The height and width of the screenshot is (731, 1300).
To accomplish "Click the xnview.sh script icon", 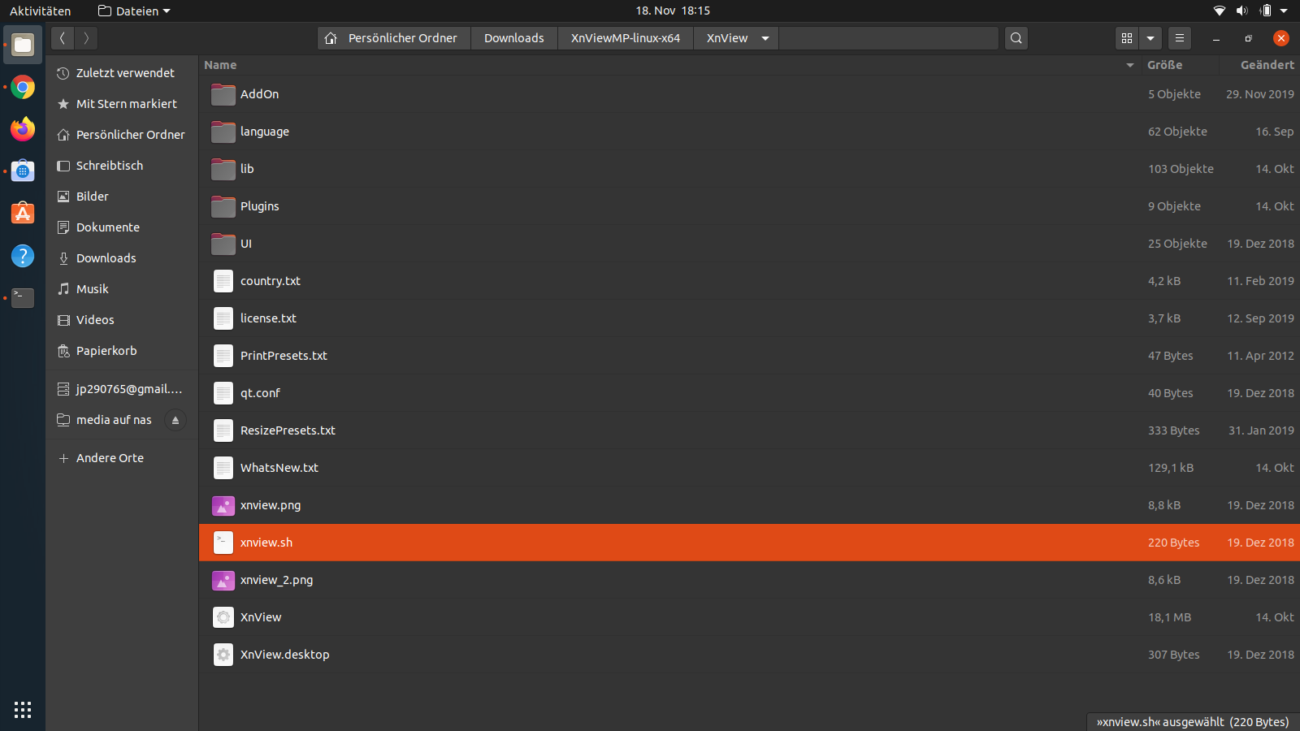I will point(223,543).
